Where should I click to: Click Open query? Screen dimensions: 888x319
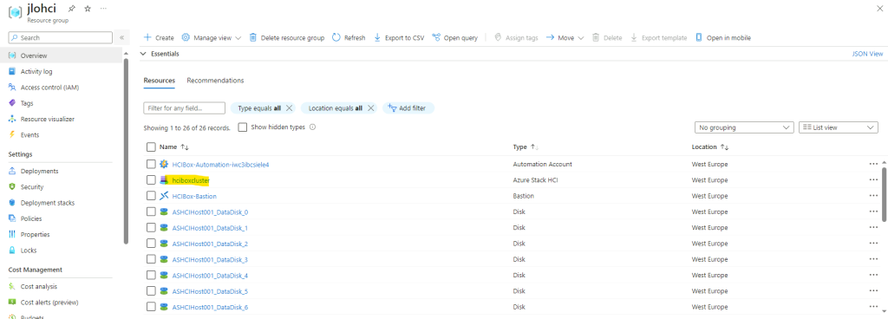[x=454, y=38]
